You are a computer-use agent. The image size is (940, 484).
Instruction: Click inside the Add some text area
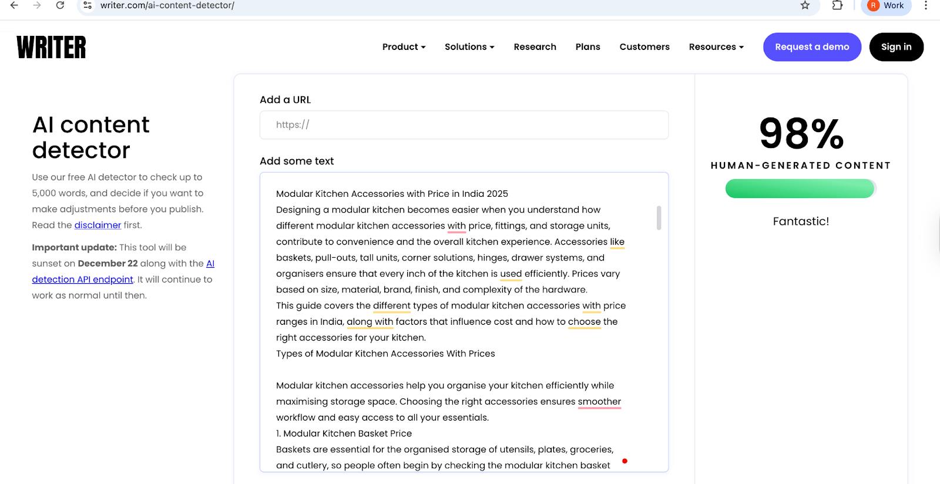click(x=464, y=322)
